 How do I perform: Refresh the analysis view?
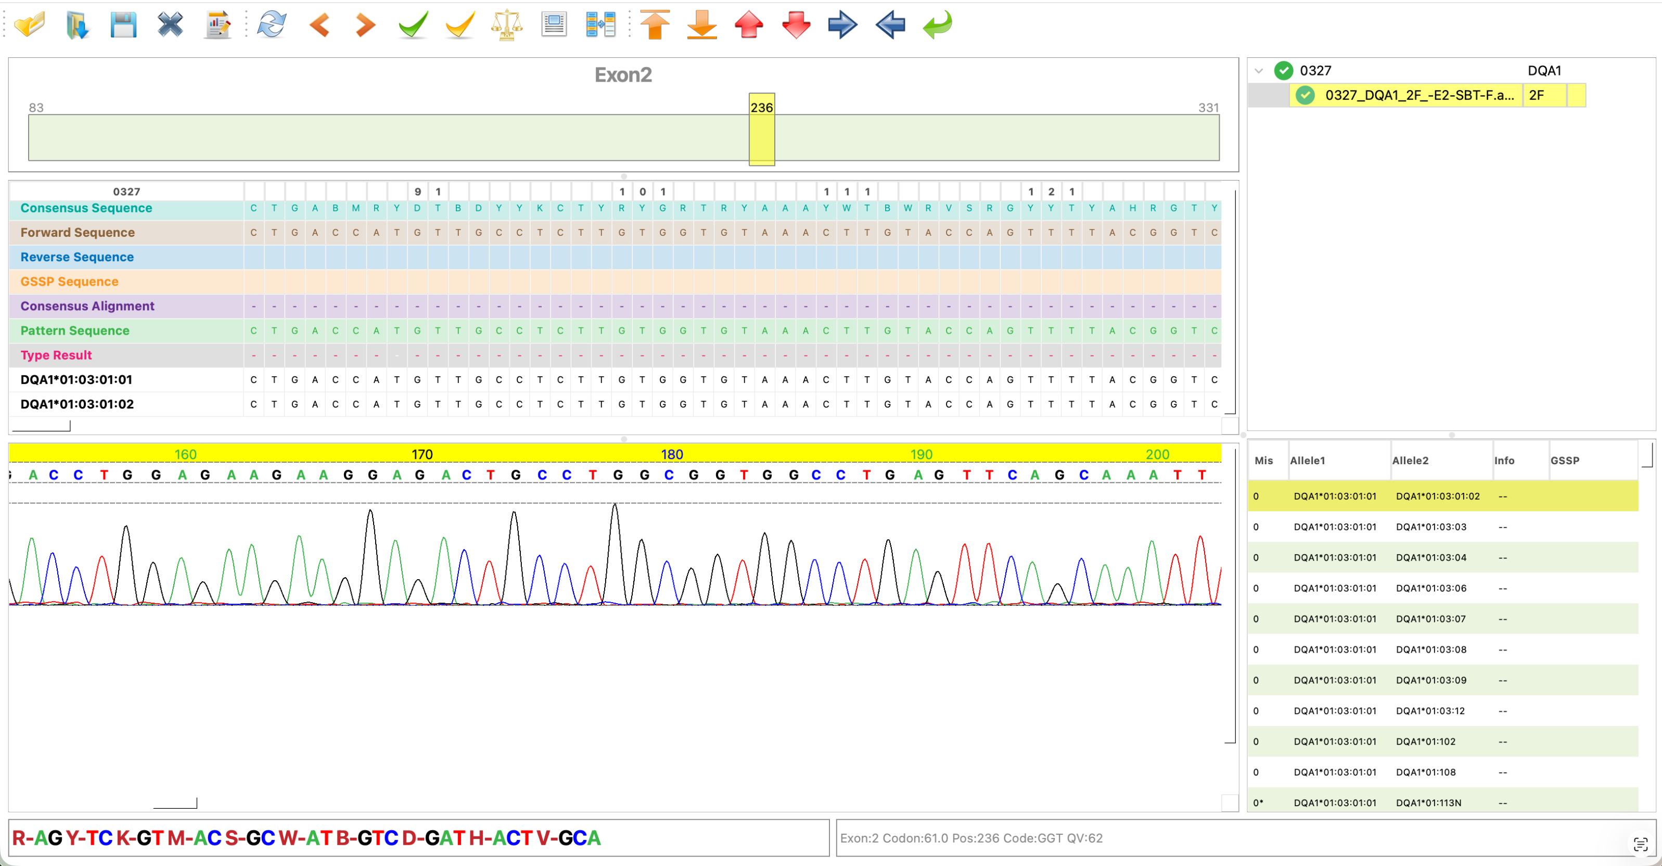click(271, 25)
